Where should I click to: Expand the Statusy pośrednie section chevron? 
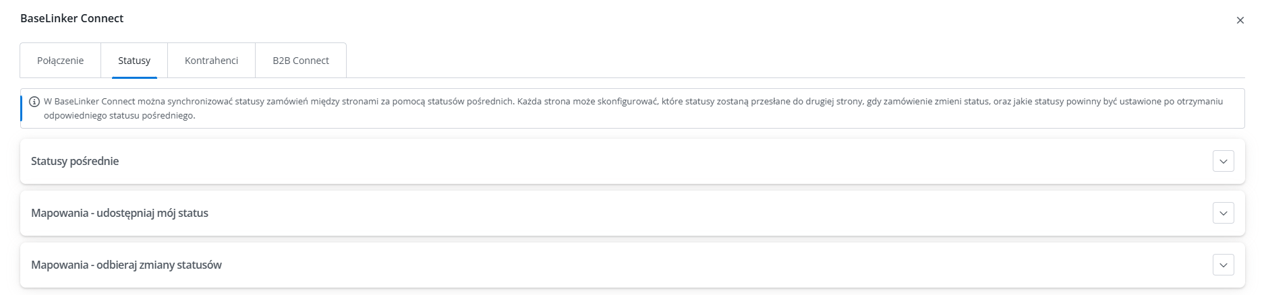pos(1223,162)
